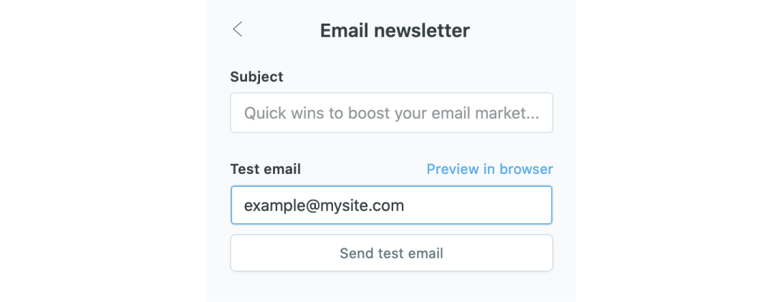Click the back arrow icon
The height and width of the screenshot is (302, 765).
(x=238, y=29)
